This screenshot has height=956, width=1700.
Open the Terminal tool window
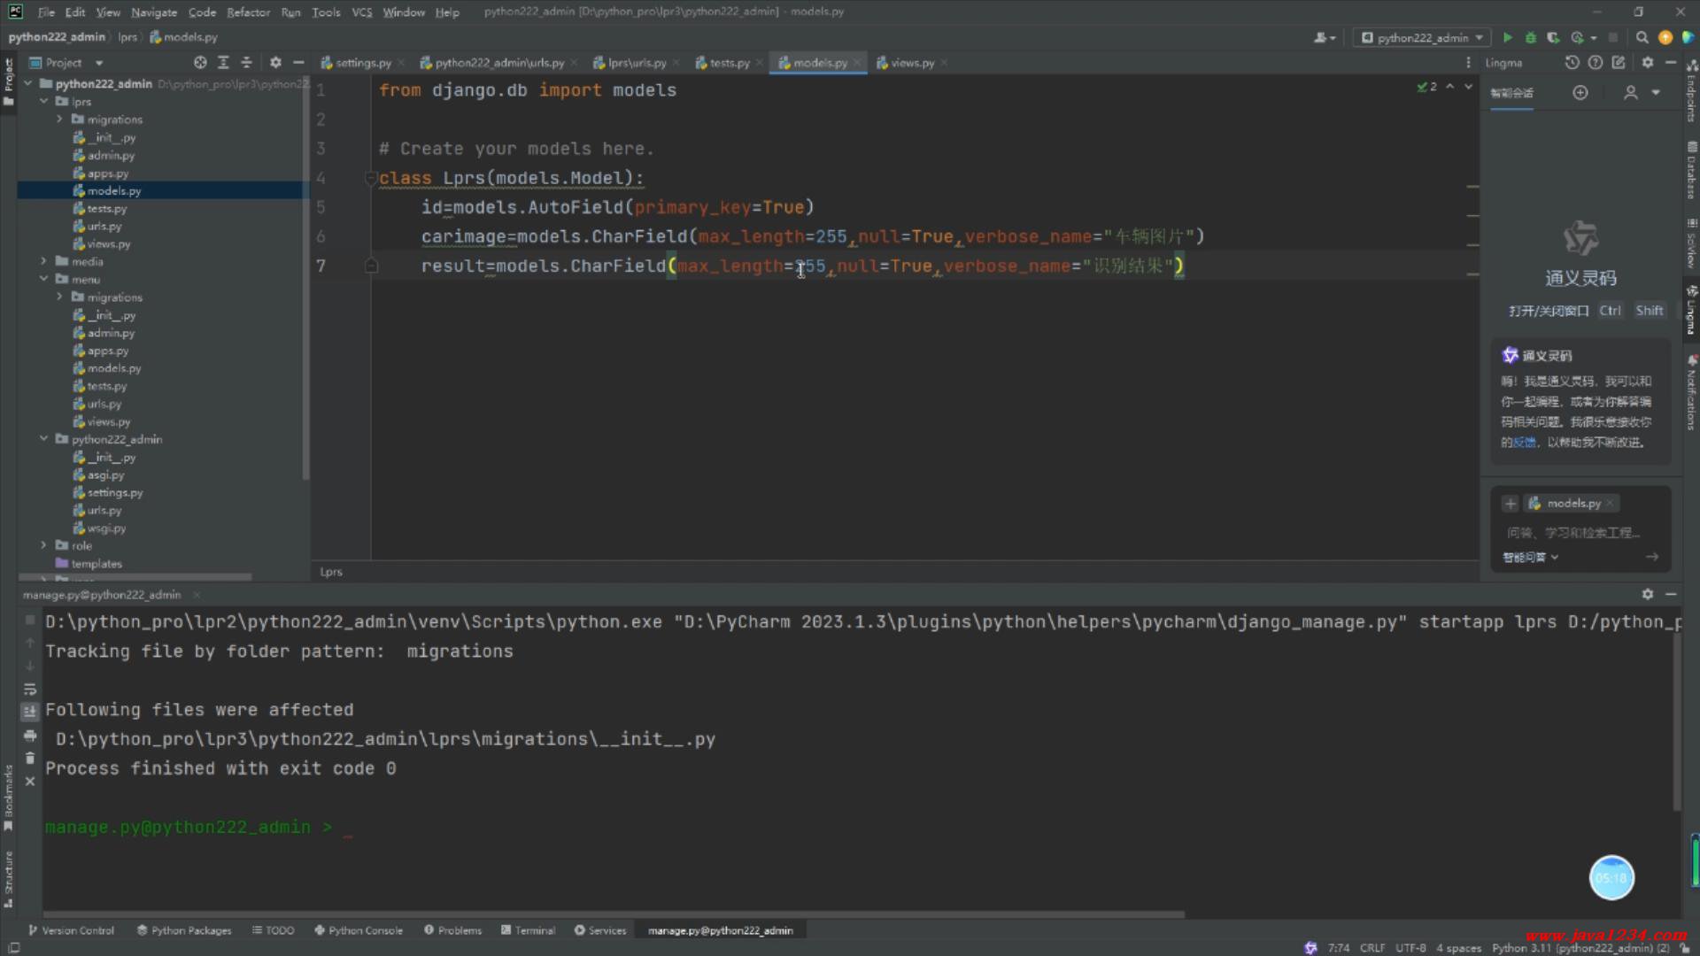[528, 930]
